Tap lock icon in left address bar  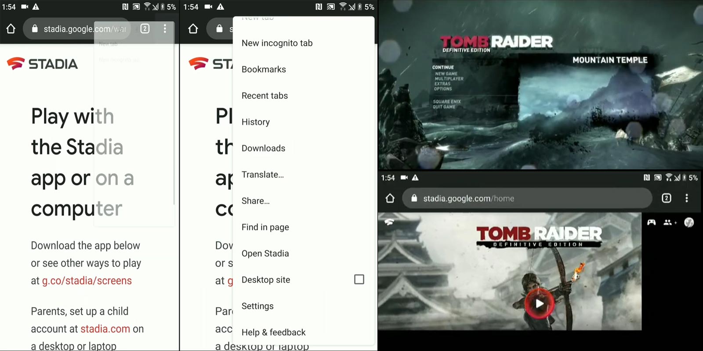tap(35, 29)
